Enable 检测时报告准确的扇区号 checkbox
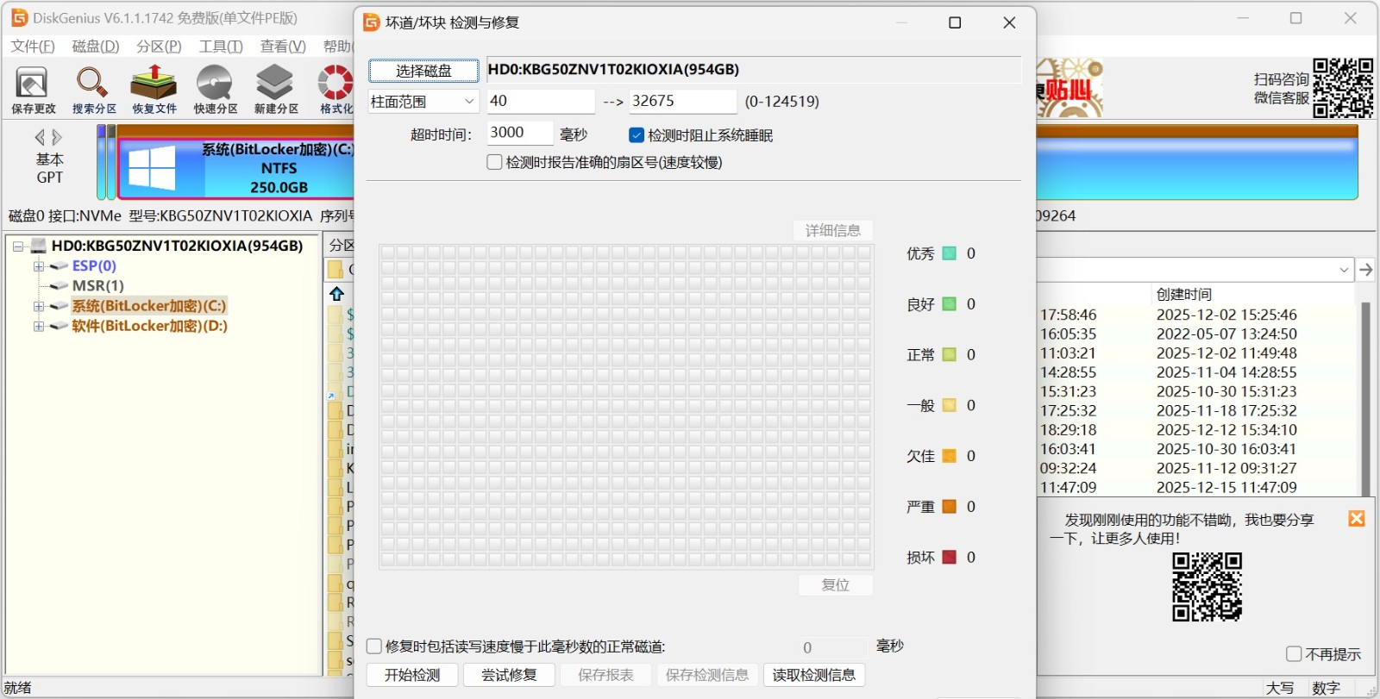The width and height of the screenshot is (1380, 699). tap(495, 162)
